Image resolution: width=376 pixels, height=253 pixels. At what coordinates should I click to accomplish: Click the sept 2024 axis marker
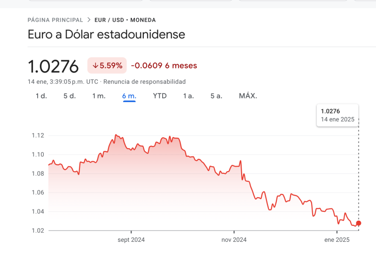click(131, 240)
